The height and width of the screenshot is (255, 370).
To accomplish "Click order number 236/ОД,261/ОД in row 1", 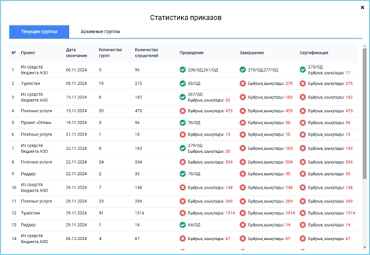I will click(203, 70).
